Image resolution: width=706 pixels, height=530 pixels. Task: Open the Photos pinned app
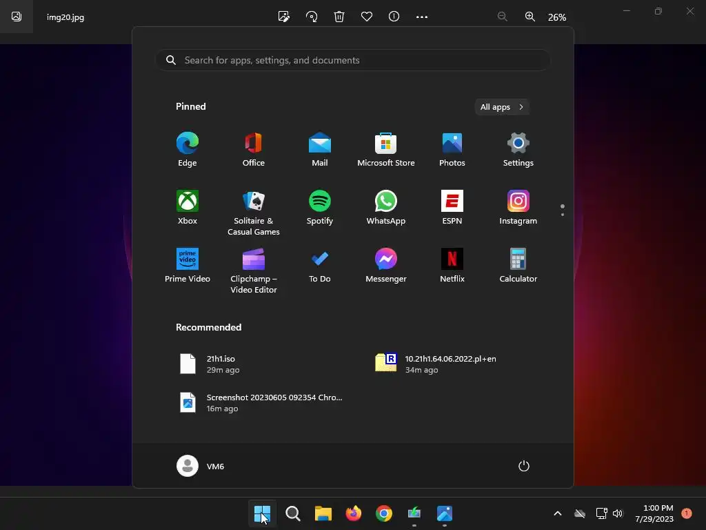452,150
